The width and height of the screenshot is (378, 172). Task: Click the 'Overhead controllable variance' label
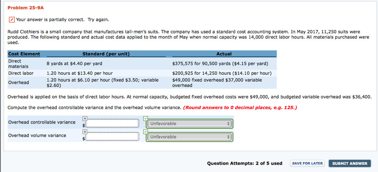coord(42,122)
